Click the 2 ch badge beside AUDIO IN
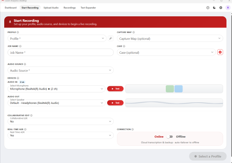The width and height of the screenshot is (232, 163). coord(22,82)
